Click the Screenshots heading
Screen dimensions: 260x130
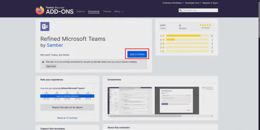pyautogui.click(x=114, y=79)
